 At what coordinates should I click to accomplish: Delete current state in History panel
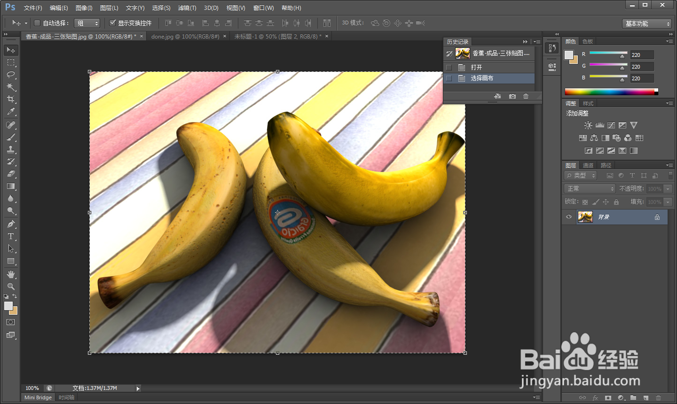pos(526,96)
